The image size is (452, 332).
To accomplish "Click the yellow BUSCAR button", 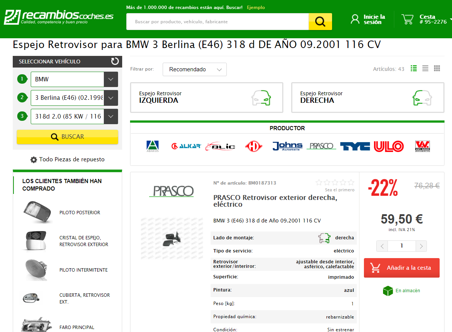I will (67, 137).
